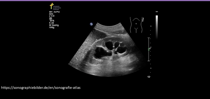210x99 pixels.
Task: Click the Immanuel Albertinen Diakonie logo
Action: coord(55,6)
